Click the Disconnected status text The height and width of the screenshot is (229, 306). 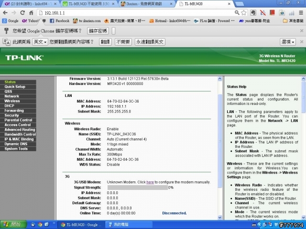point(174,213)
